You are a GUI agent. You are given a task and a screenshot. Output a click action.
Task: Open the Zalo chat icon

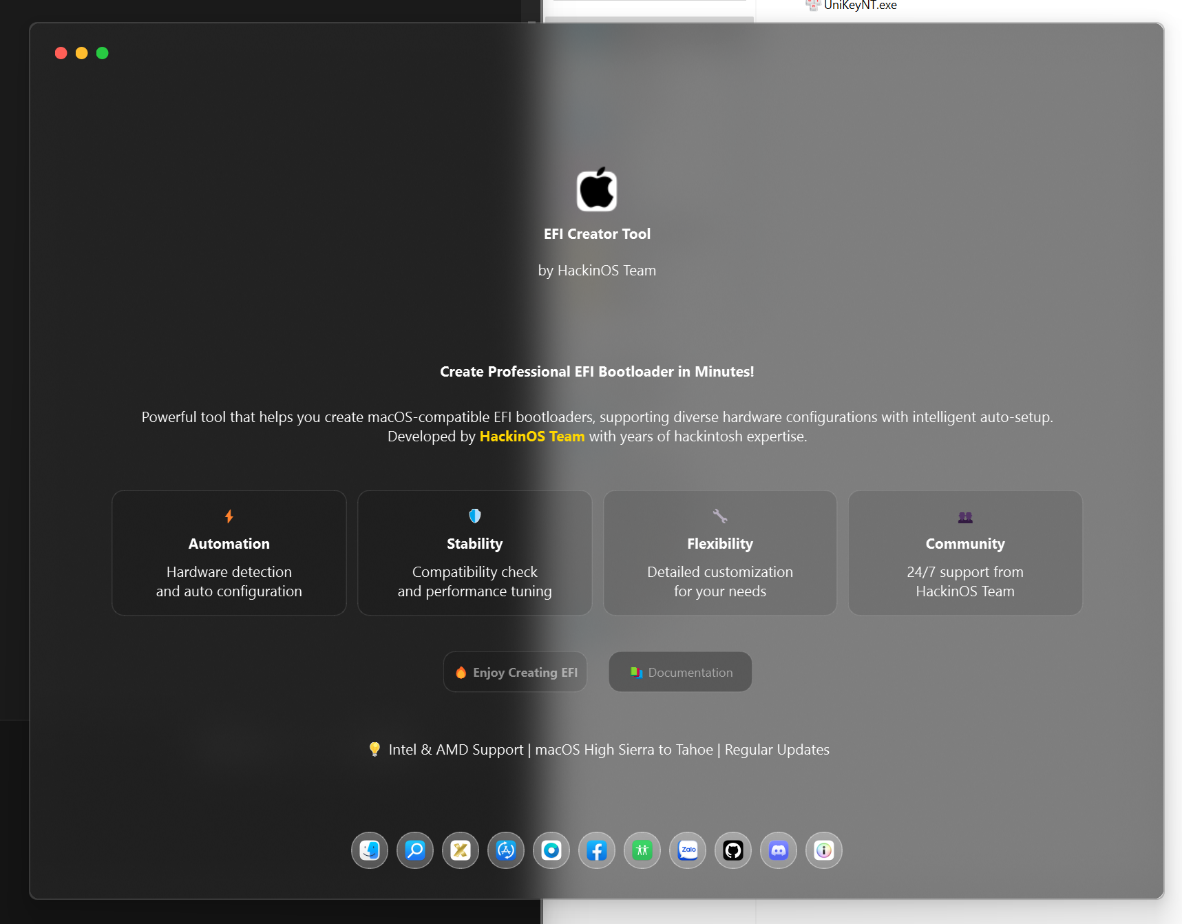688,850
